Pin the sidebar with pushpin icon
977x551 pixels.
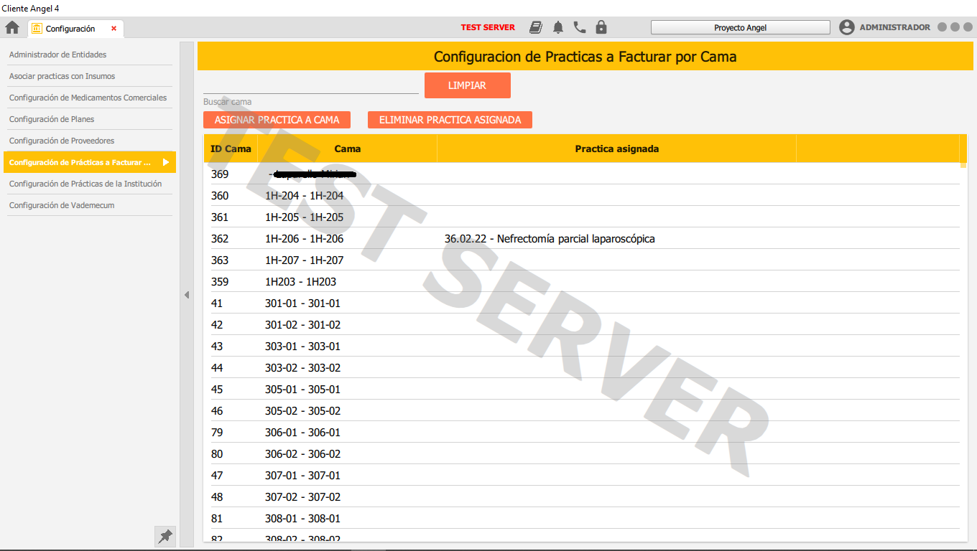click(165, 536)
